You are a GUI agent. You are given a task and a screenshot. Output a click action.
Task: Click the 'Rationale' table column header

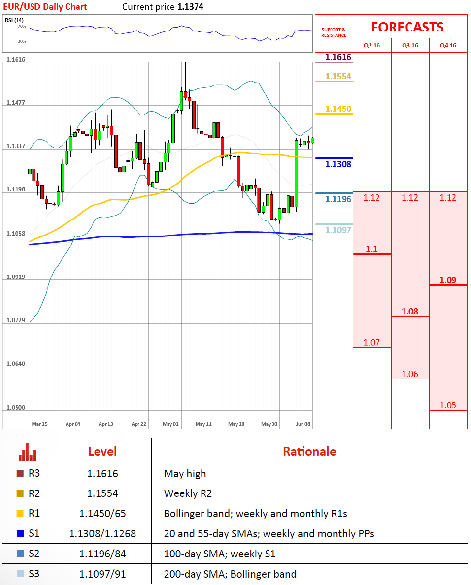[309, 452]
